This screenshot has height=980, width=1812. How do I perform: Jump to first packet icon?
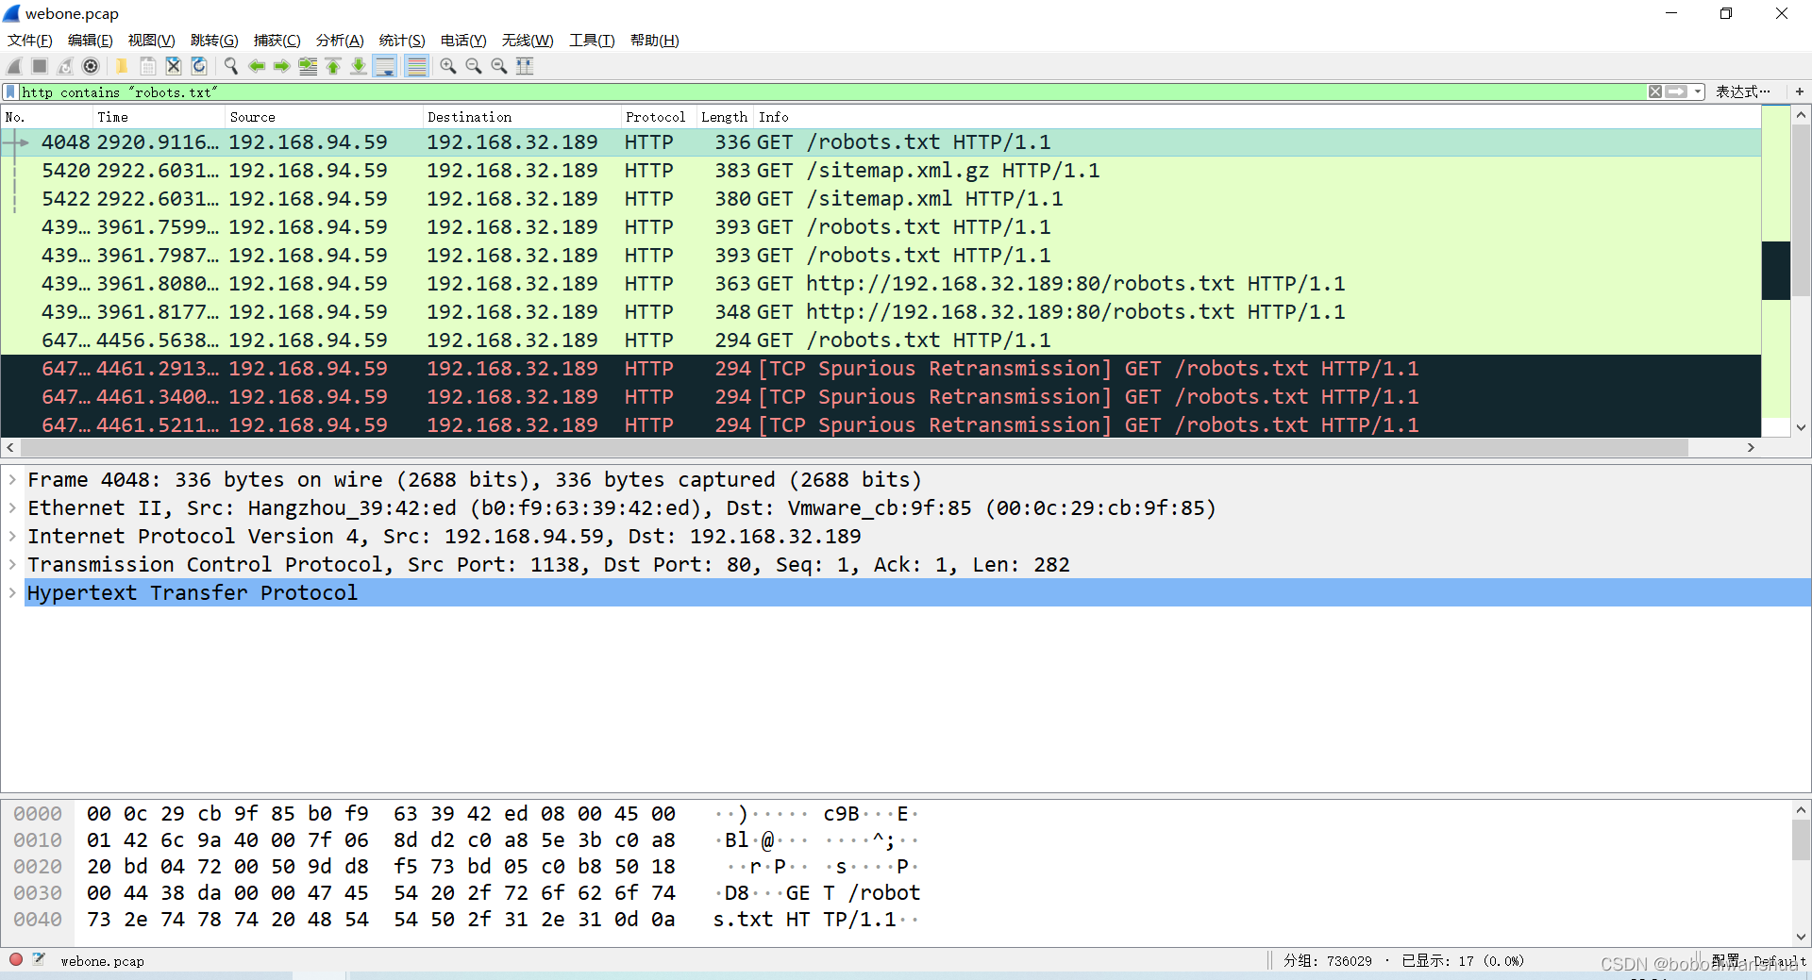click(x=333, y=66)
